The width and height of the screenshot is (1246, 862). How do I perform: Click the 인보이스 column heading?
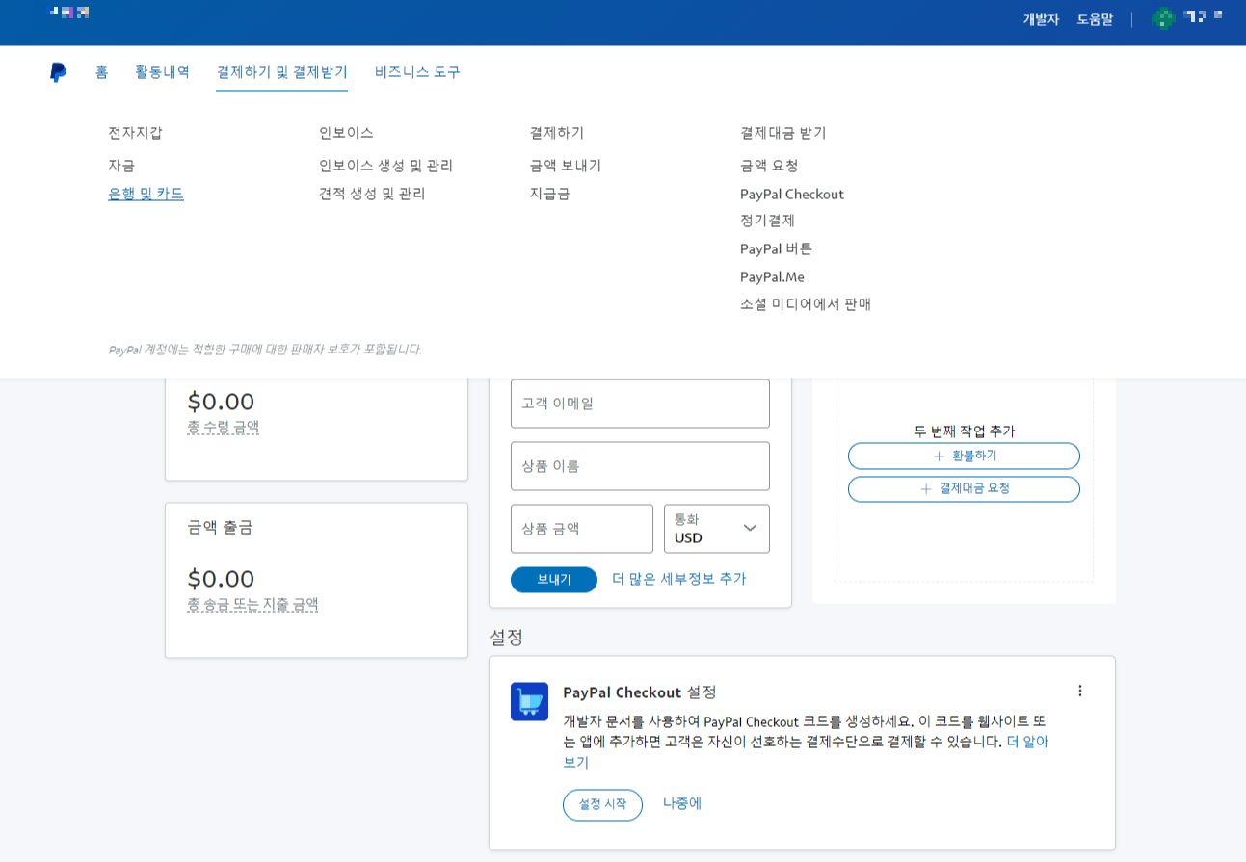click(x=346, y=133)
